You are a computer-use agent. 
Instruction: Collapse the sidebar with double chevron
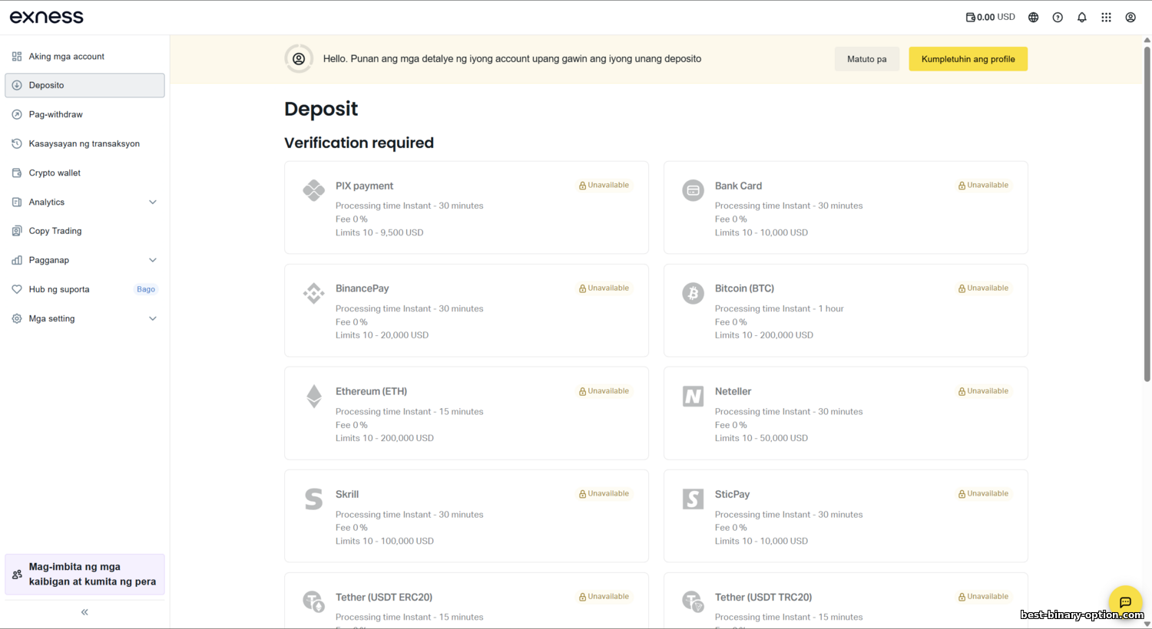click(x=84, y=612)
